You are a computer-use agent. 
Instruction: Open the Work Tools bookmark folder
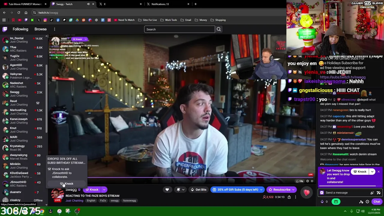point(169,20)
